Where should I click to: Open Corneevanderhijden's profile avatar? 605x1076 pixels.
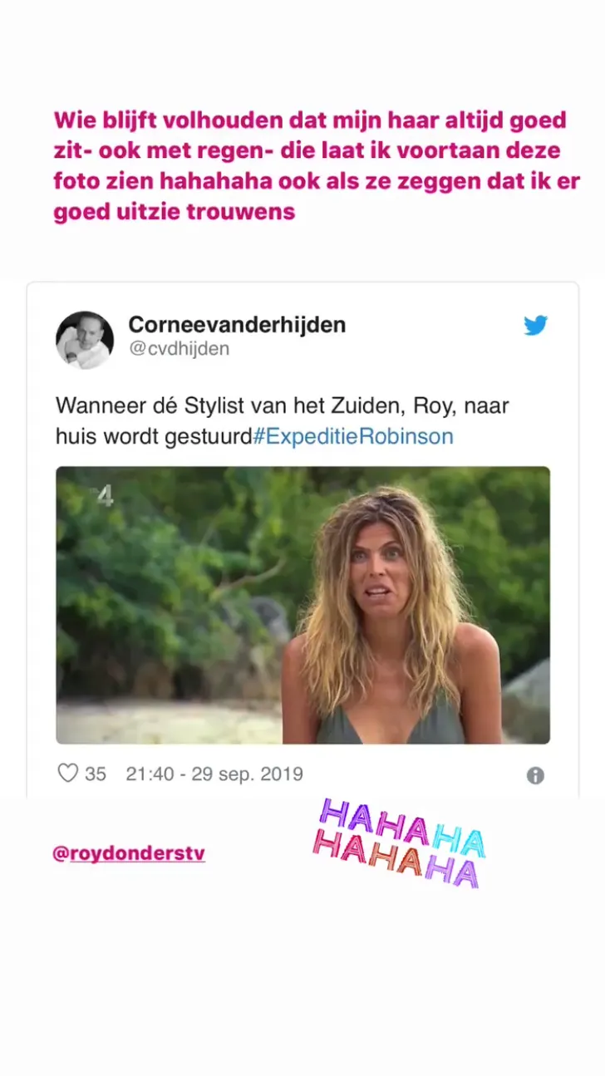(x=85, y=340)
